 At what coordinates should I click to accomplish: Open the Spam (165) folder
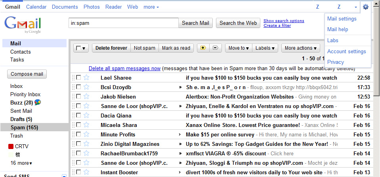(x=24, y=127)
